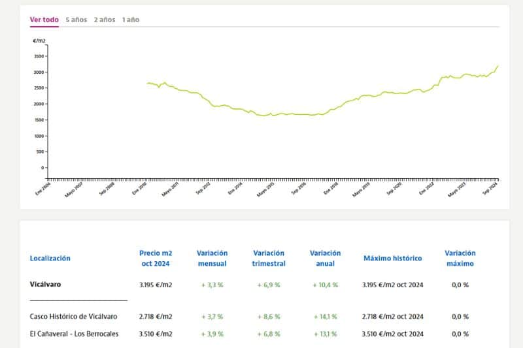523x348 pixels.
Task: Click the '3500' y-axis tick label
Action: click(x=39, y=56)
